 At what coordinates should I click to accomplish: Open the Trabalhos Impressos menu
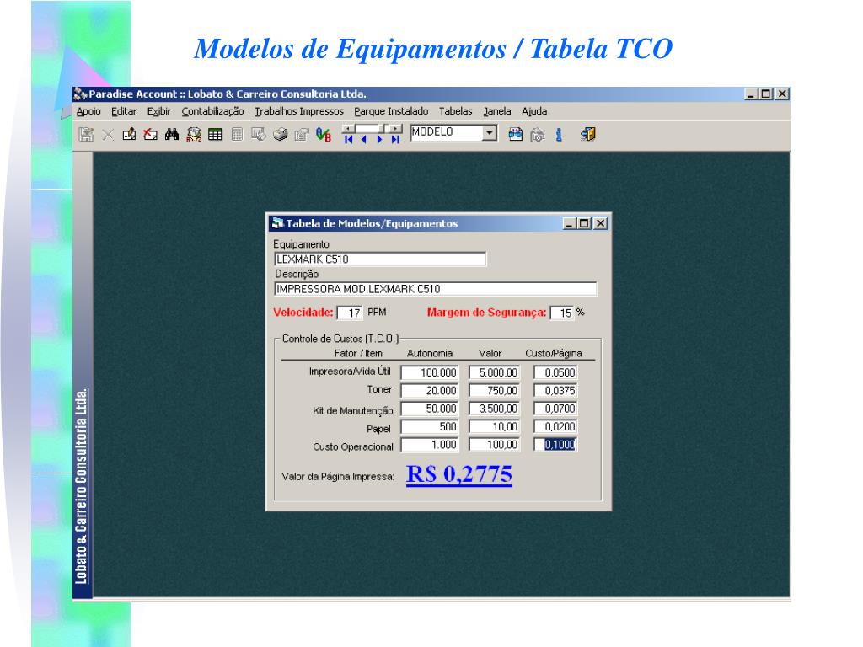click(x=299, y=111)
